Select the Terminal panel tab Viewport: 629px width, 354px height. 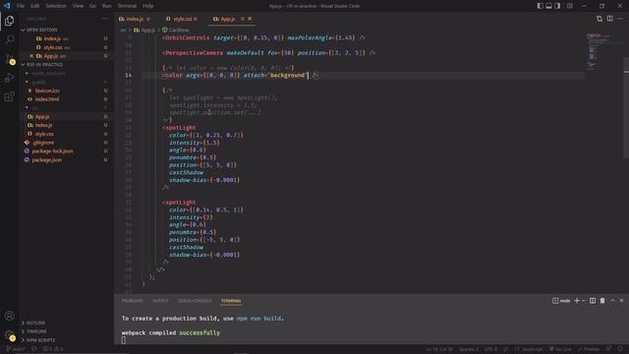(231, 301)
